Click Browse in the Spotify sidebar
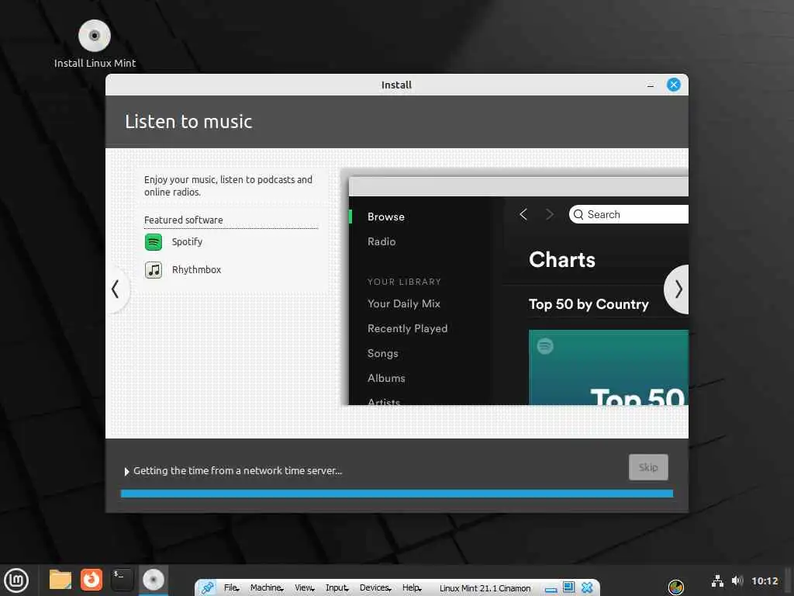This screenshot has width=794, height=596. tap(386, 217)
